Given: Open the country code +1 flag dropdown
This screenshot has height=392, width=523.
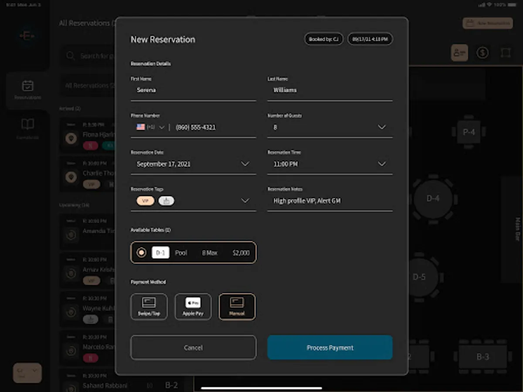Looking at the screenshot, I should 150,127.
